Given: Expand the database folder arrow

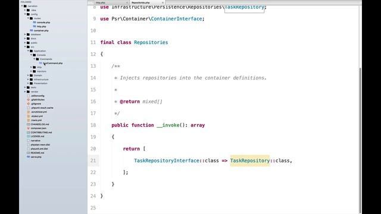Looking at the screenshot, I should pos(25,34).
